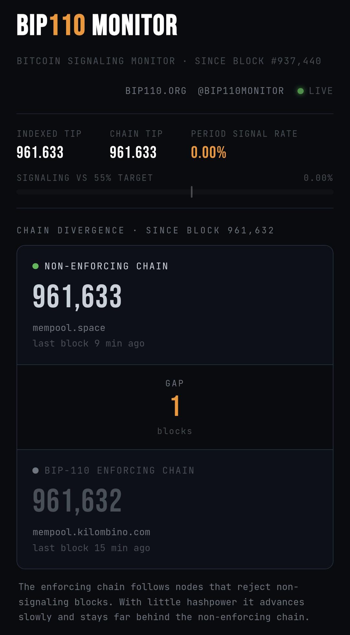Screen dimensions: 350x635
Task: Click the Chain Divergence section heading
Action: pyautogui.click(x=146, y=230)
